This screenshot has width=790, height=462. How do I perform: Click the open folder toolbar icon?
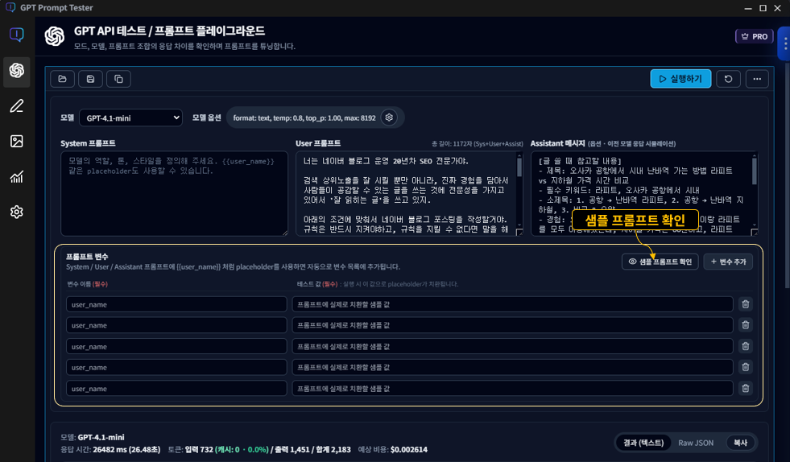click(x=63, y=79)
